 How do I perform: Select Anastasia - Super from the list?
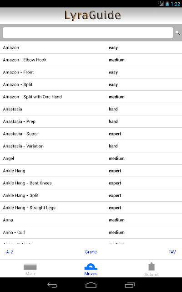[x=91, y=134]
